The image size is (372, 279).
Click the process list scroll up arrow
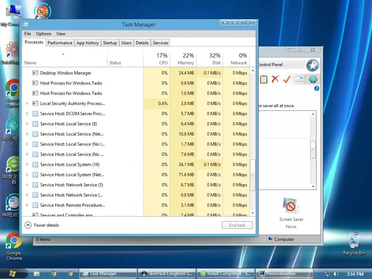(253, 70)
